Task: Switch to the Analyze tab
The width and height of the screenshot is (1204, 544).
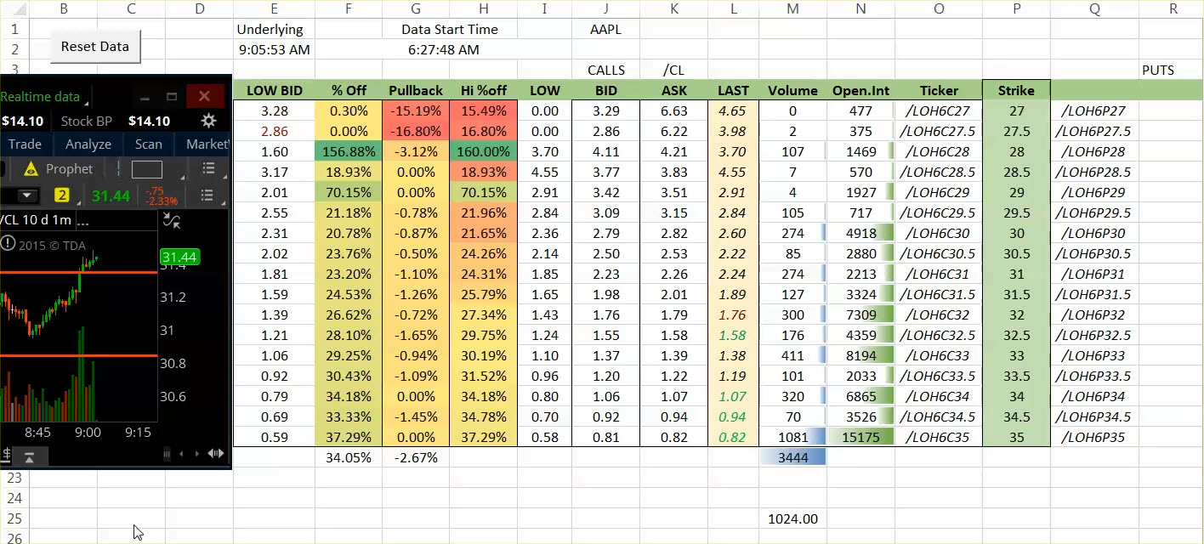Action: point(88,144)
